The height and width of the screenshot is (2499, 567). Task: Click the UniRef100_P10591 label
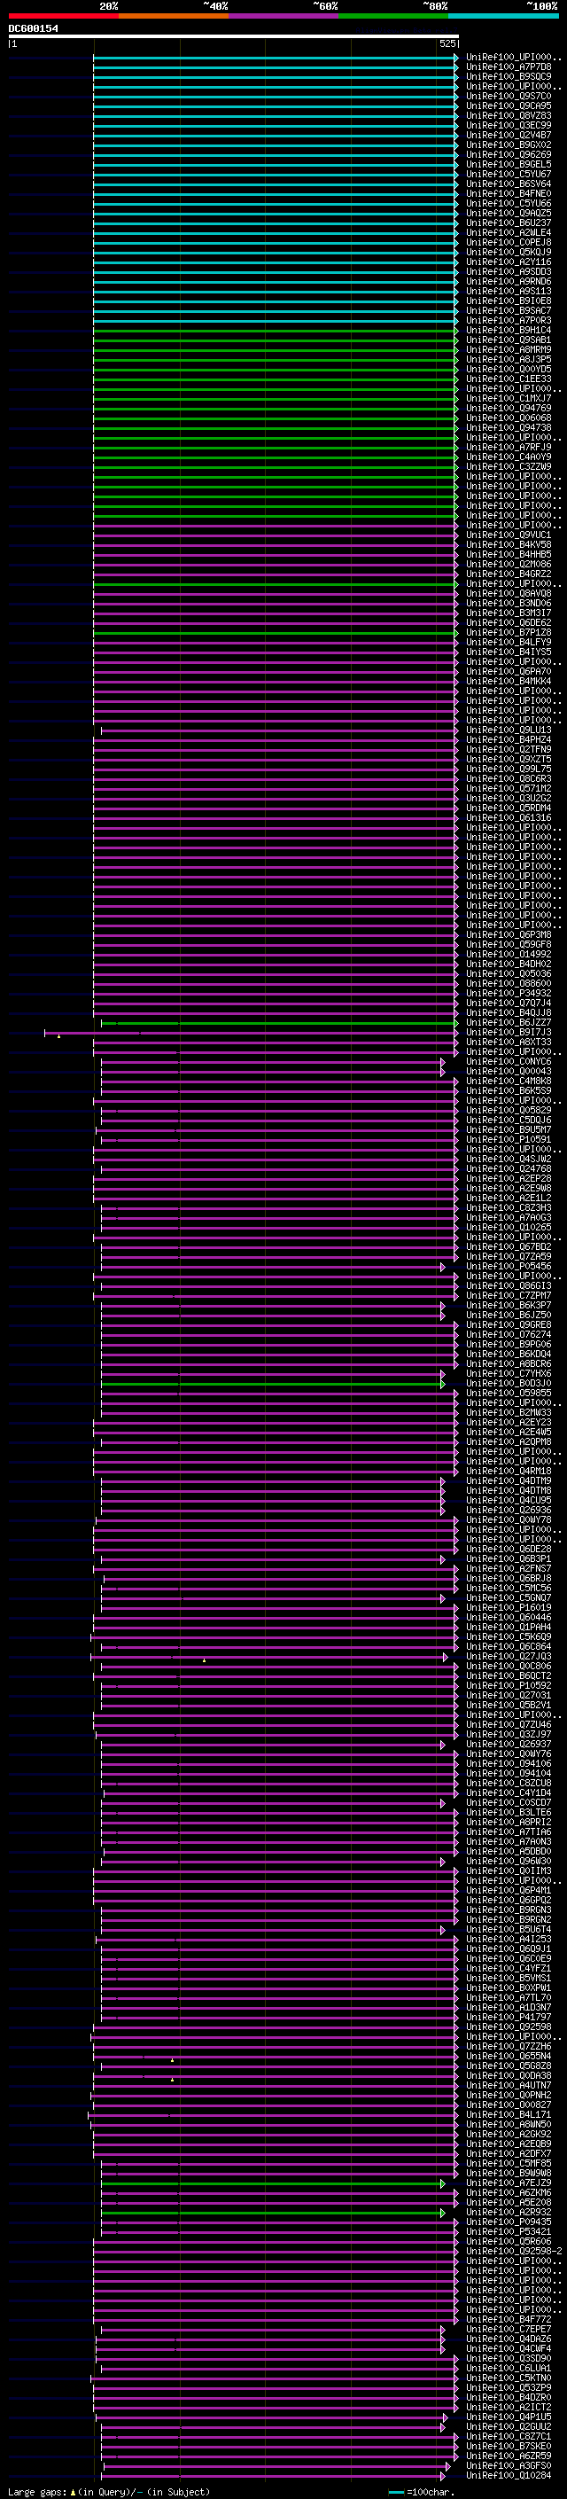pos(509,1140)
